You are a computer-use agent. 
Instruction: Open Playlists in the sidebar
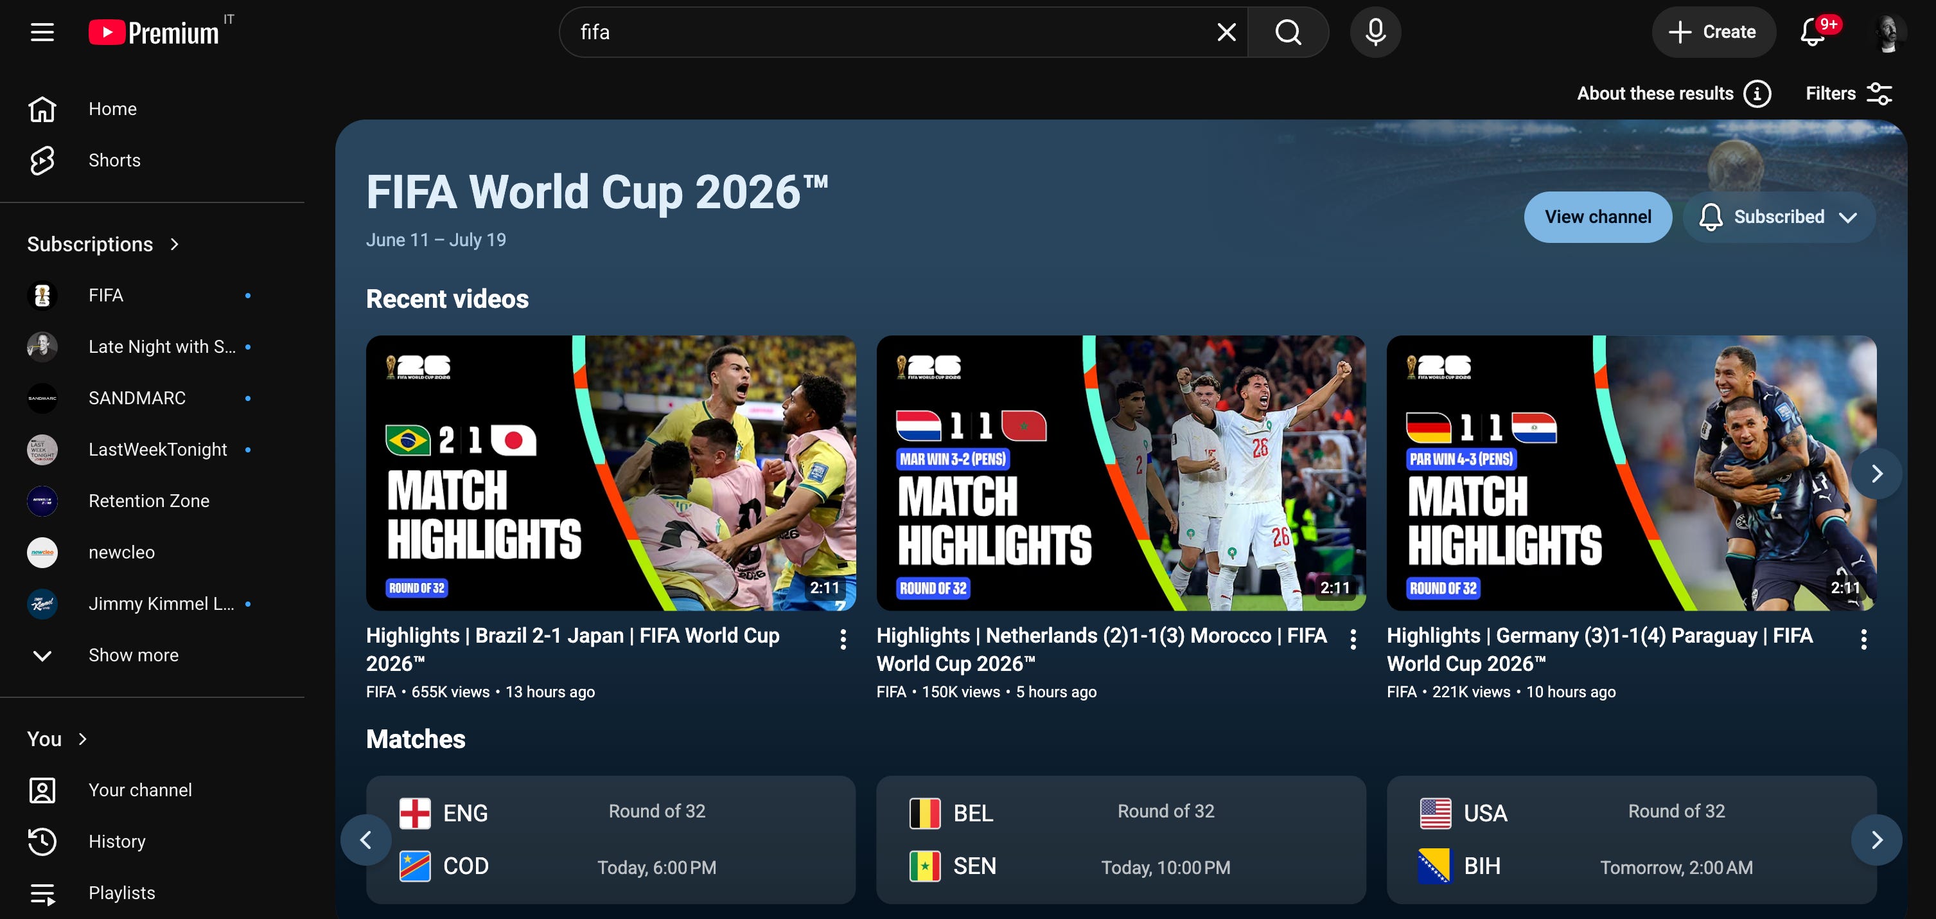(152, 893)
